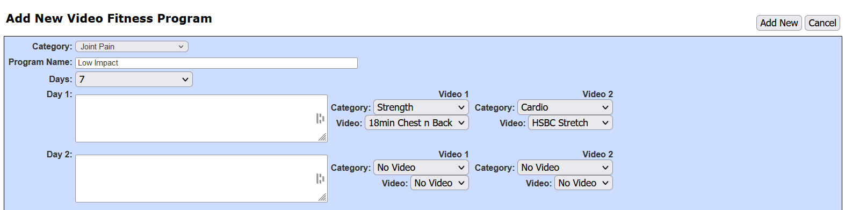Open Day 2 Video 1 video No Video dropdown
The image size is (845, 210).
(x=439, y=183)
